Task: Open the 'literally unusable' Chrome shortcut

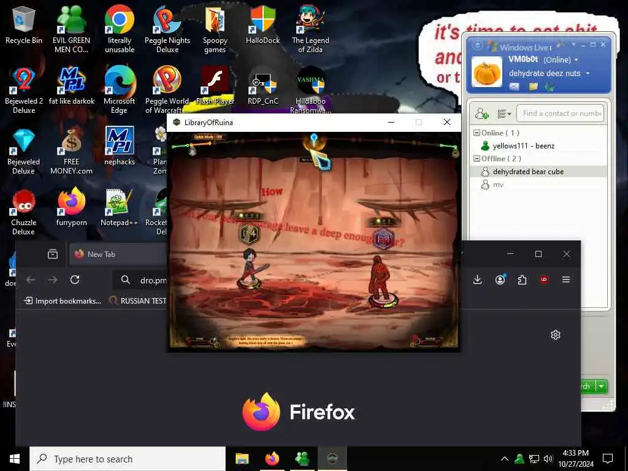Action: click(x=120, y=29)
